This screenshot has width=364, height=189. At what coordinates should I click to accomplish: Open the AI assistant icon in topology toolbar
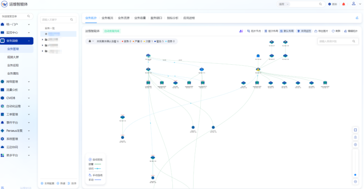tap(241, 31)
